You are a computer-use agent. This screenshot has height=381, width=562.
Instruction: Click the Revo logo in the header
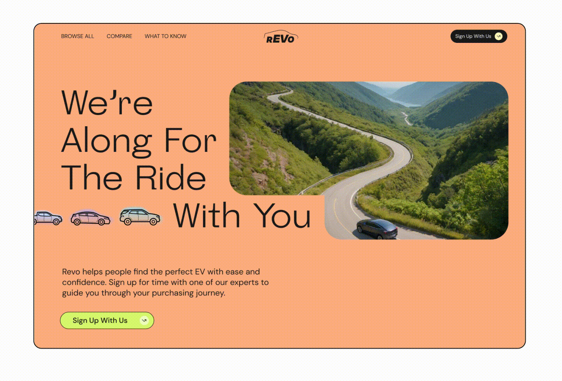(x=281, y=37)
